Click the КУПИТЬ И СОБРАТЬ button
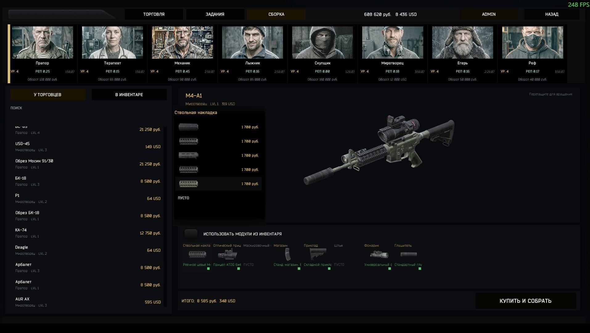This screenshot has width=590, height=333. click(526, 301)
